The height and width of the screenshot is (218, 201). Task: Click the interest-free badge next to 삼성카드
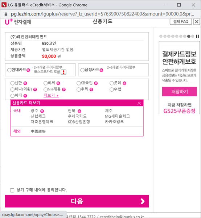(x=101, y=70)
